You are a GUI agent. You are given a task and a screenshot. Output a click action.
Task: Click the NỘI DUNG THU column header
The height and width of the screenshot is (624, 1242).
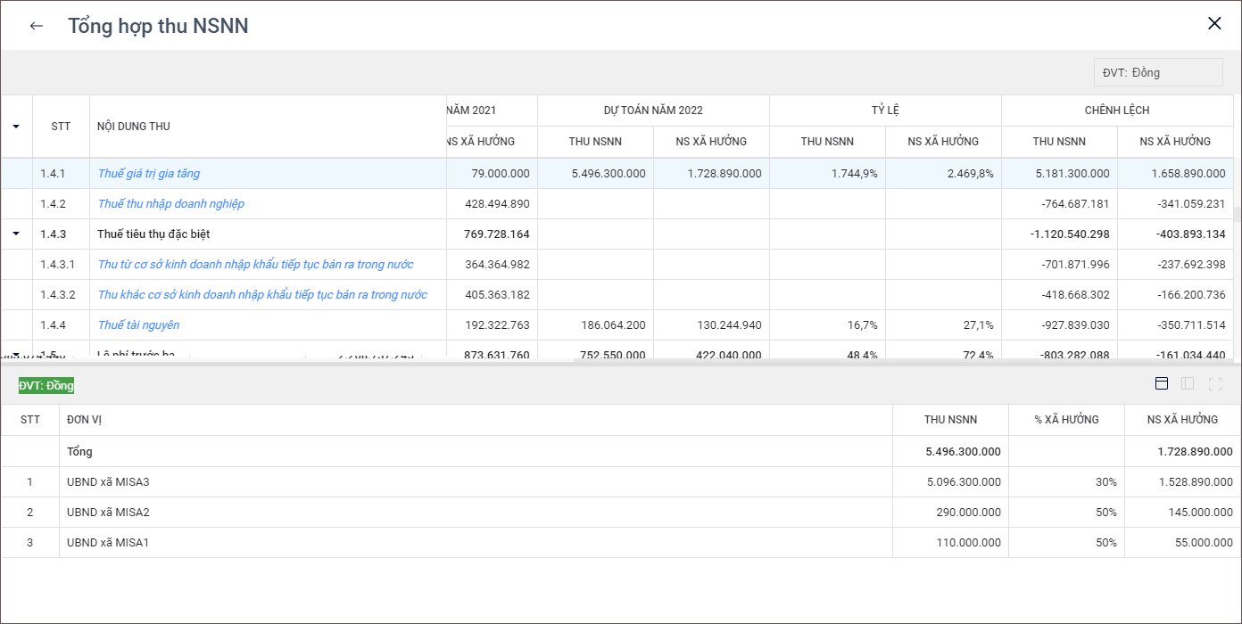[134, 127]
